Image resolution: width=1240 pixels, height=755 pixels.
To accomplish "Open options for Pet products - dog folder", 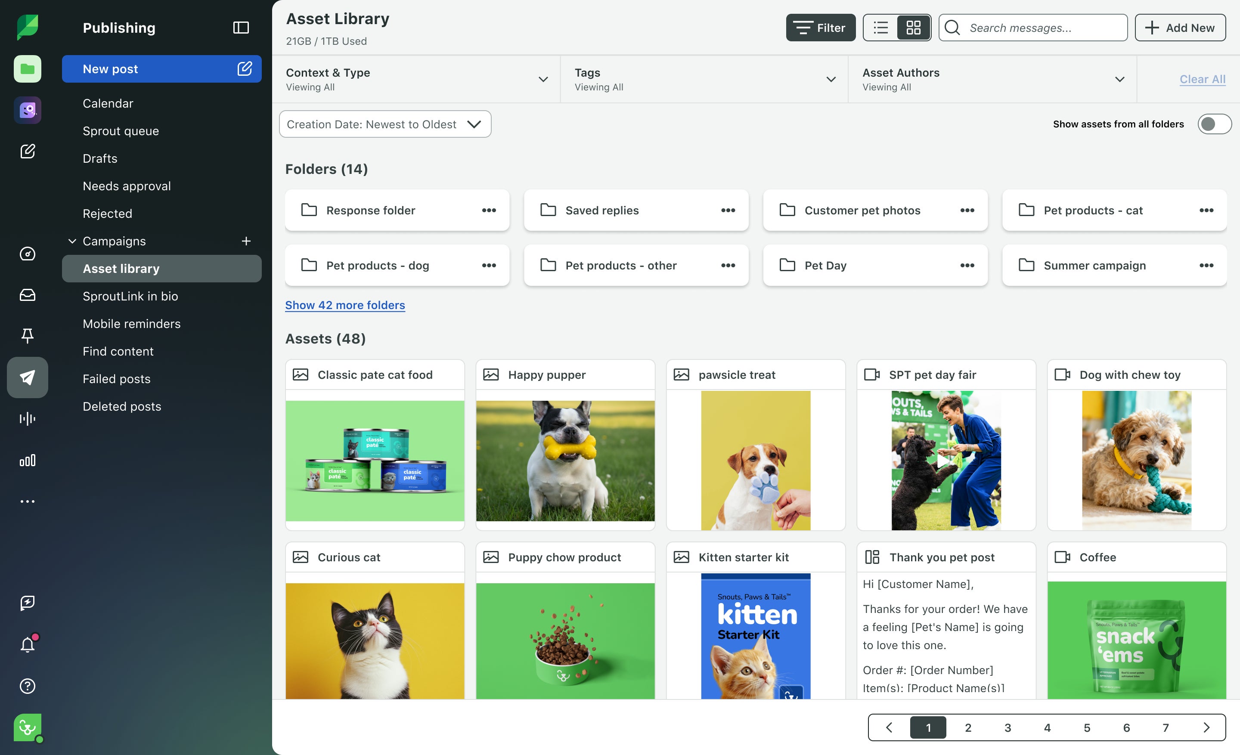I will pos(489,265).
